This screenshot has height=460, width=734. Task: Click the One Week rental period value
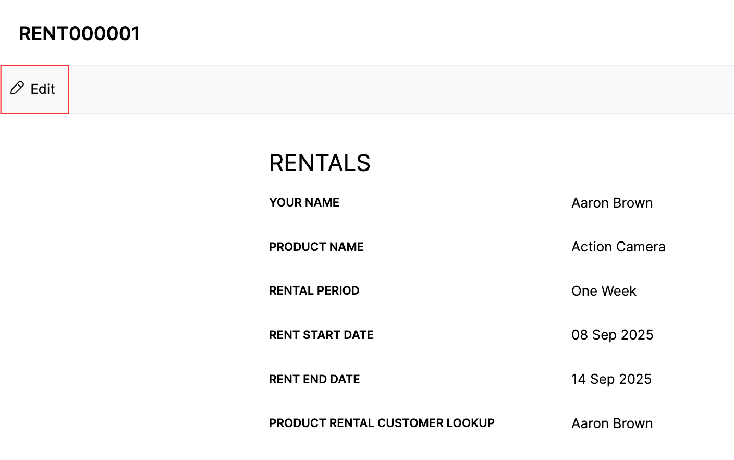pyautogui.click(x=604, y=291)
